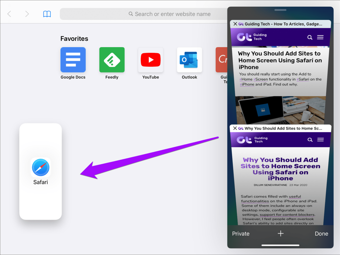Tap the first tab's article headline
This screenshot has height=255, width=340.
point(280,60)
